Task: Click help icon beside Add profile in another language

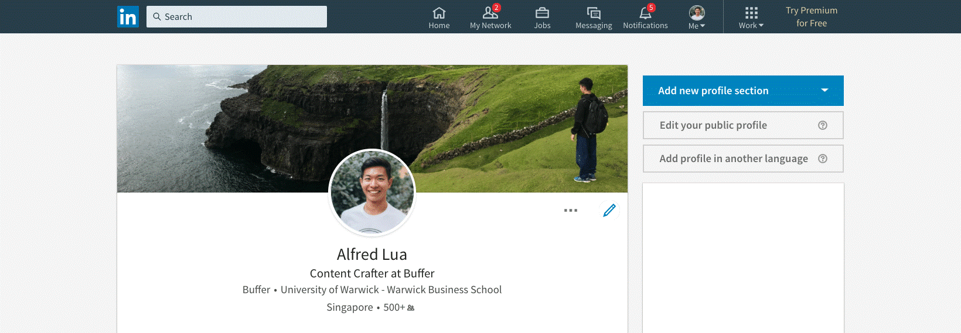Action: tap(823, 159)
